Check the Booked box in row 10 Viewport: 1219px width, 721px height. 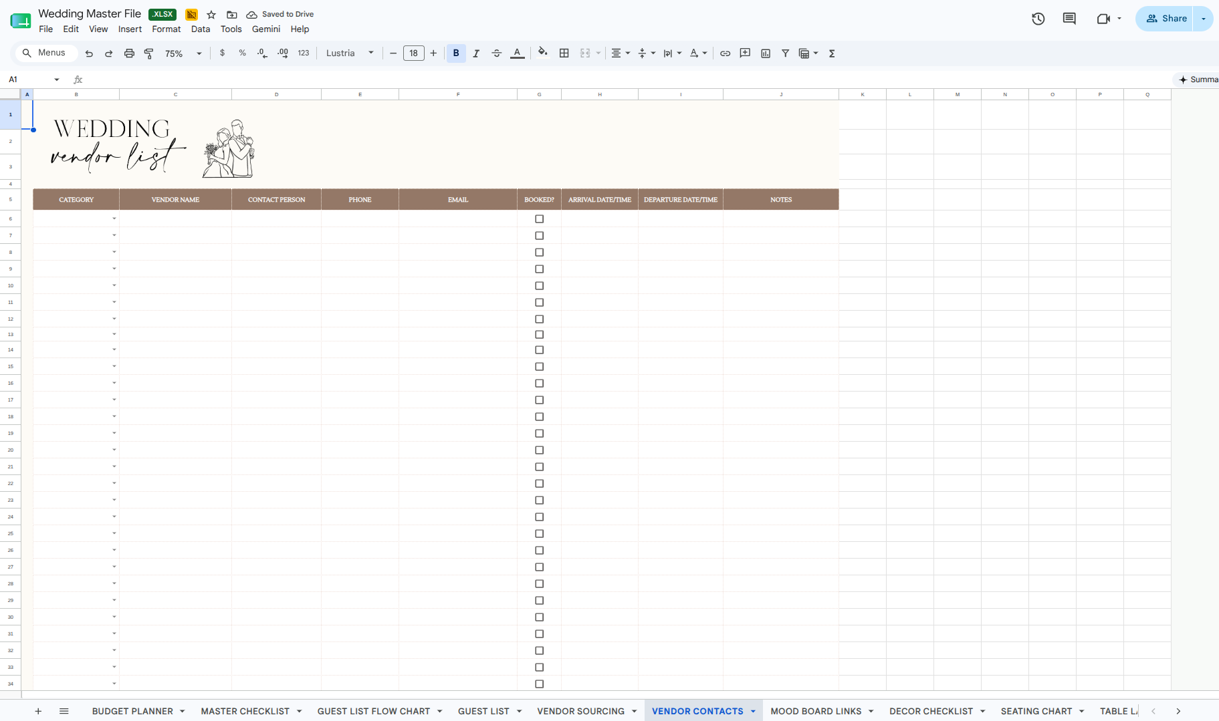point(539,285)
